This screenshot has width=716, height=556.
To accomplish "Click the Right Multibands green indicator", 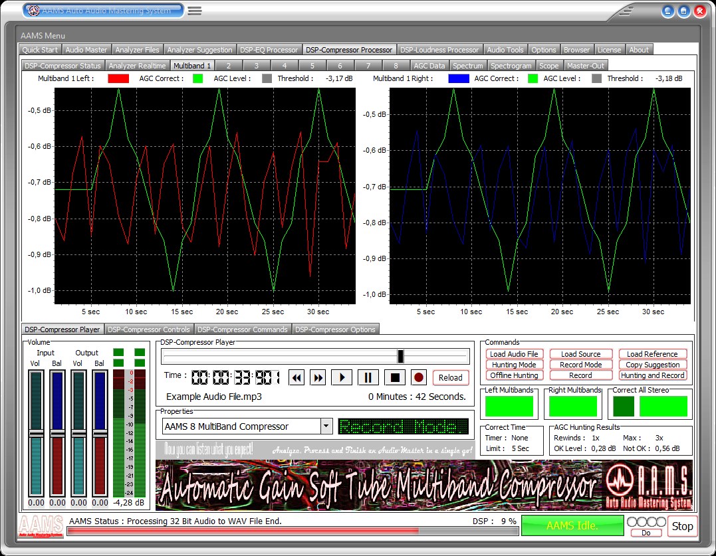I will click(x=573, y=407).
